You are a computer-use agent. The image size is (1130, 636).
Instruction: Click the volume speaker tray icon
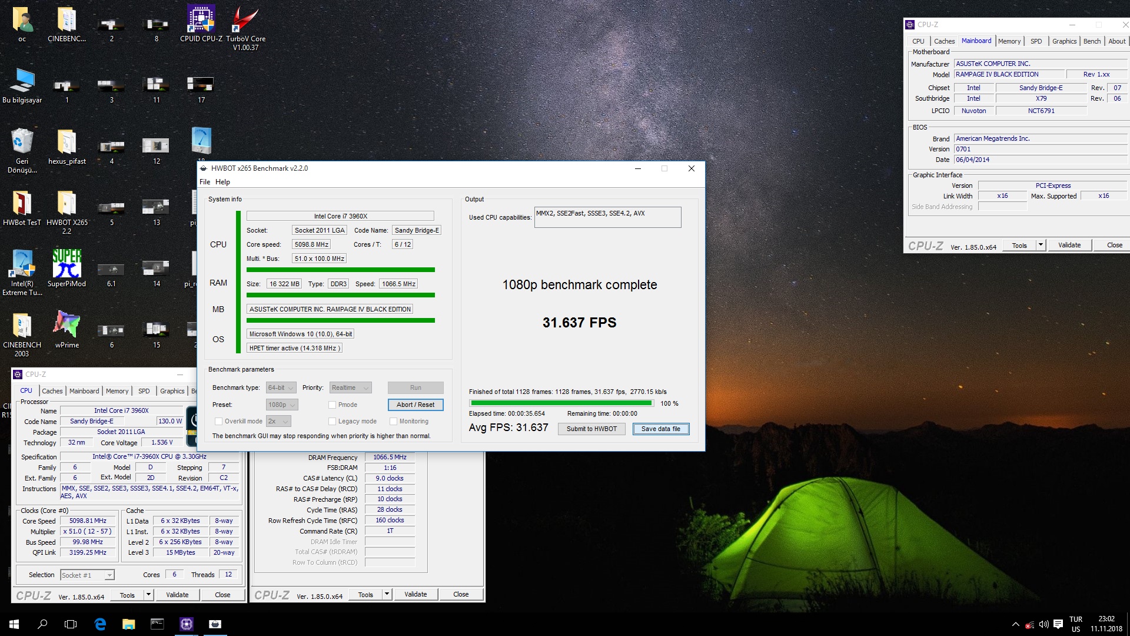pyautogui.click(x=1043, y=624)
